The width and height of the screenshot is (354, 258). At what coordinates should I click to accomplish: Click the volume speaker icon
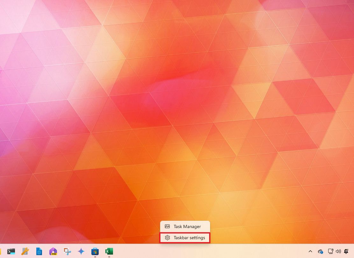click(338, 252)
